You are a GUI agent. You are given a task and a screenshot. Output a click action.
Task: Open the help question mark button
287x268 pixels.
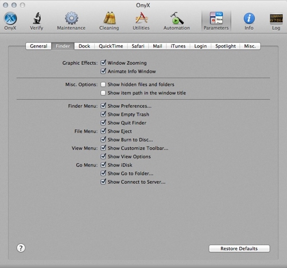click(21, 248)
